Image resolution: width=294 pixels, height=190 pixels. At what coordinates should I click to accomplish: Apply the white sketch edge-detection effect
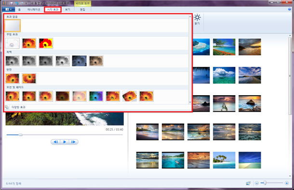[12, 43]
